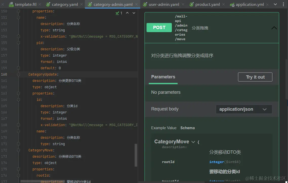Viewport: 288px width, 183px height.
Task: Click the x-validation value on line 154
Action: [103, 36]
